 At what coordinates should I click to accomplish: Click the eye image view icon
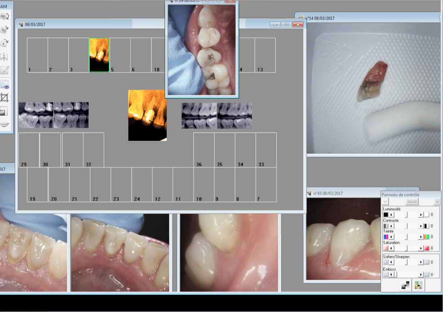click(x=4, y=84)
